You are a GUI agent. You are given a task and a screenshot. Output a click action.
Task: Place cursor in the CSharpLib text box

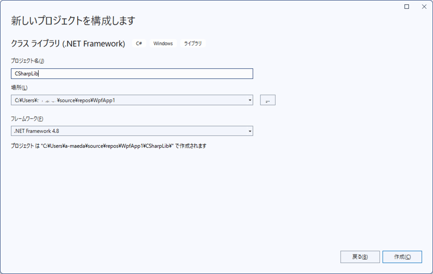pos(132,74)
